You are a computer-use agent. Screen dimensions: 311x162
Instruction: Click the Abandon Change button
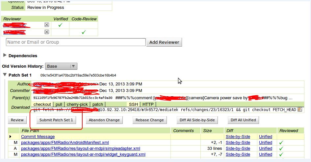click(104, 120)
